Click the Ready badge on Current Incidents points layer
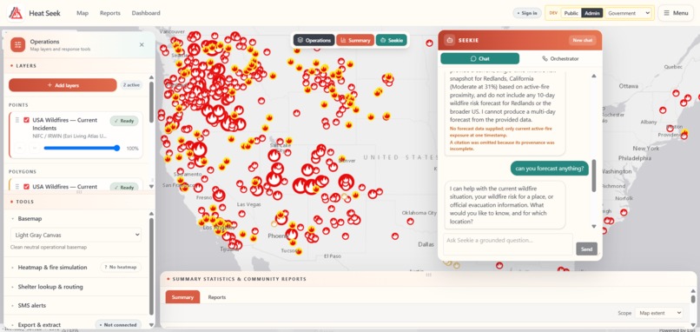Screen dimensions: 700x332 pos(124,121)
